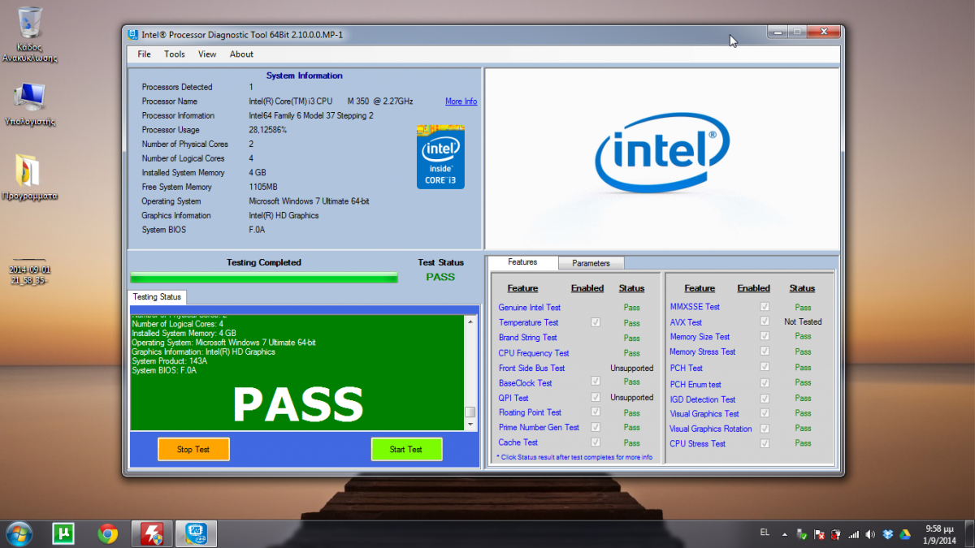This screenshot has width=975, height=548.
Task: Click the testing log scrollbar thumb
Action: coord(470,412)
